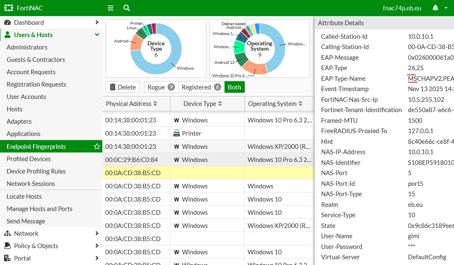454x265 pixels.
Task: Select the highlighted row 00:0A:CD:38:B5:CD
Action: (208, 173)
